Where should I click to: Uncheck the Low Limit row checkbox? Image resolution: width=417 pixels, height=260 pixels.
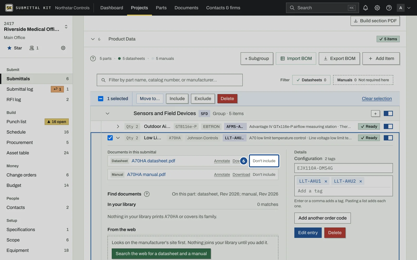click(110, 138)
